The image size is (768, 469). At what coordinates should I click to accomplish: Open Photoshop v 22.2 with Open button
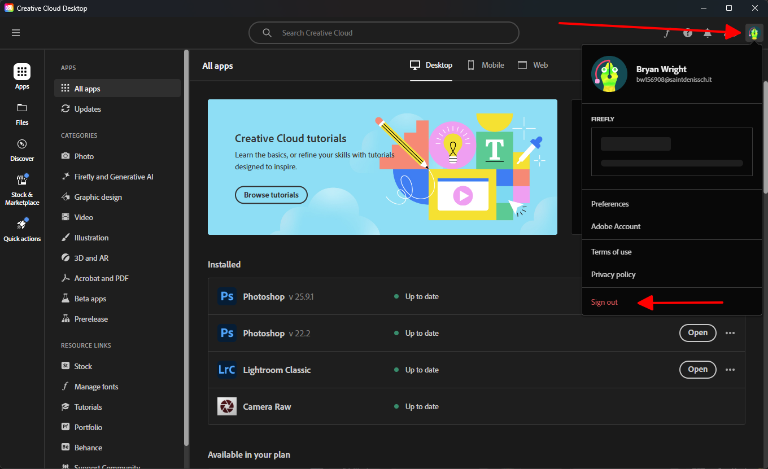tap(697, 333)
